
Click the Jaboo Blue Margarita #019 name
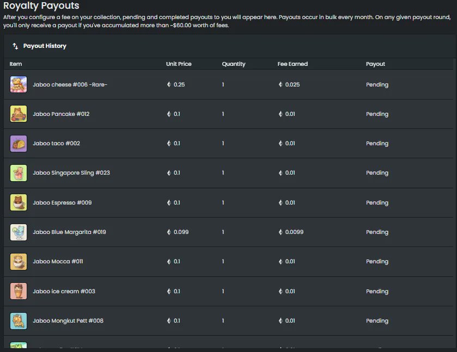point(69,232)
